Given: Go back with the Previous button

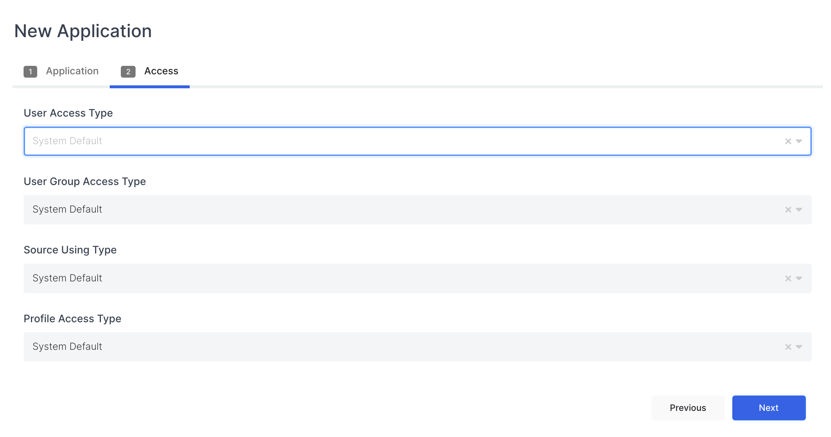Looking at the screenshot, I should point(687,408).
